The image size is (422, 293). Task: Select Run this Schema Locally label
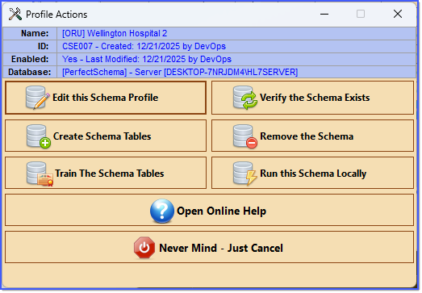pos(313,174)
